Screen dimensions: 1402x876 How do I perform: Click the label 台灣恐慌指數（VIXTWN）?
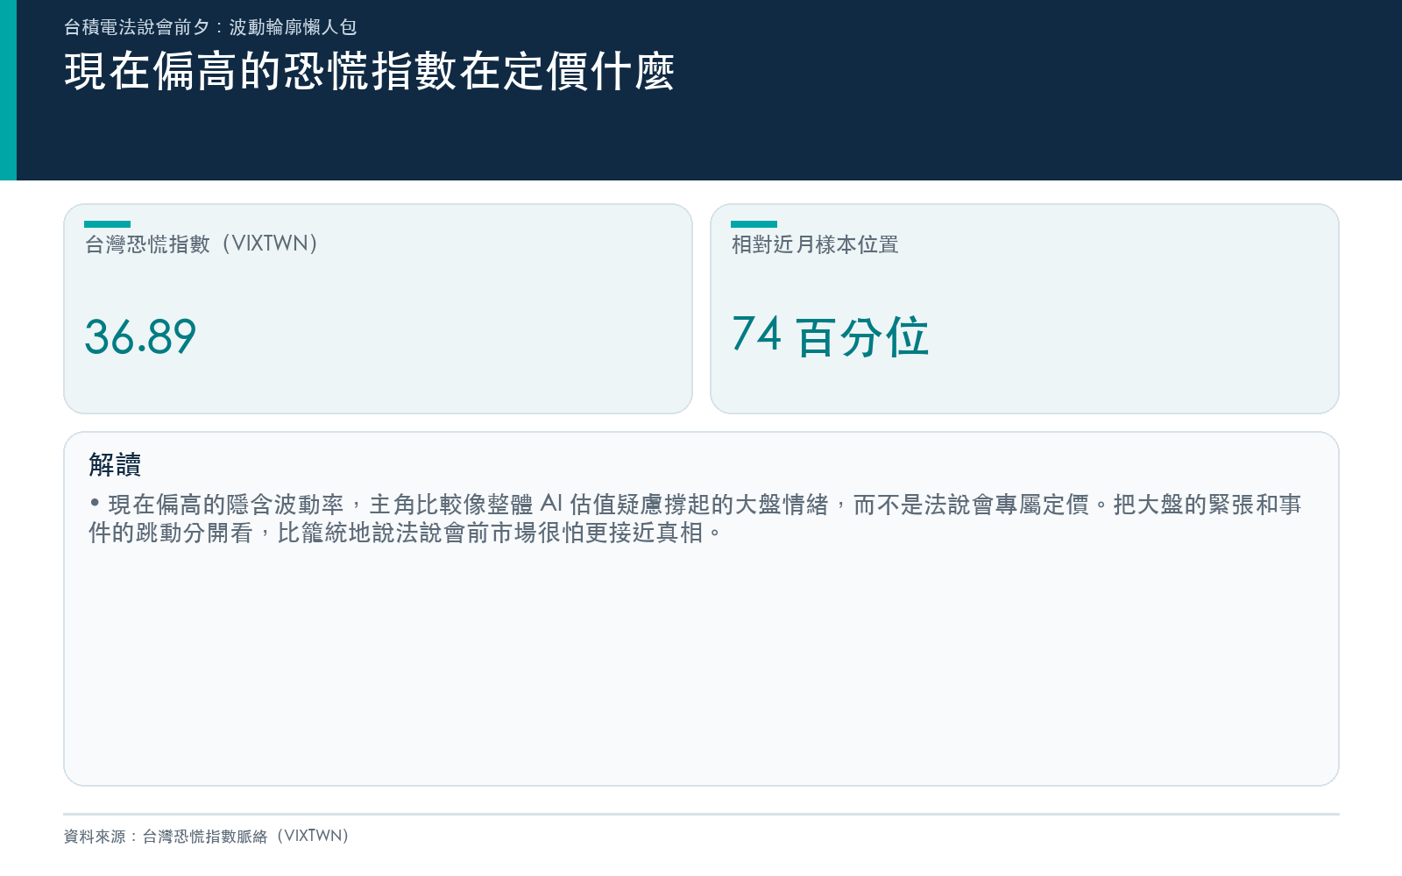pyautogui.click(x=201, y=244)
